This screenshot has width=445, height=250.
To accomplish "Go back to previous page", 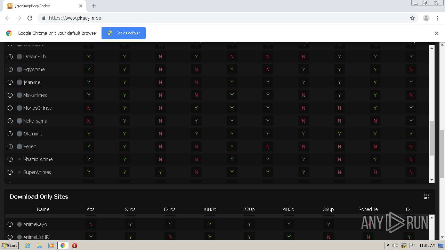I will coord(8,18).
